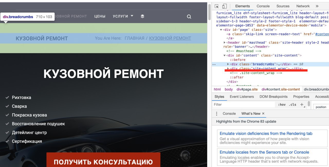Screen dimensions: 329x167
Task: Open the website search magnifier icon
Action: coord(189,17)
